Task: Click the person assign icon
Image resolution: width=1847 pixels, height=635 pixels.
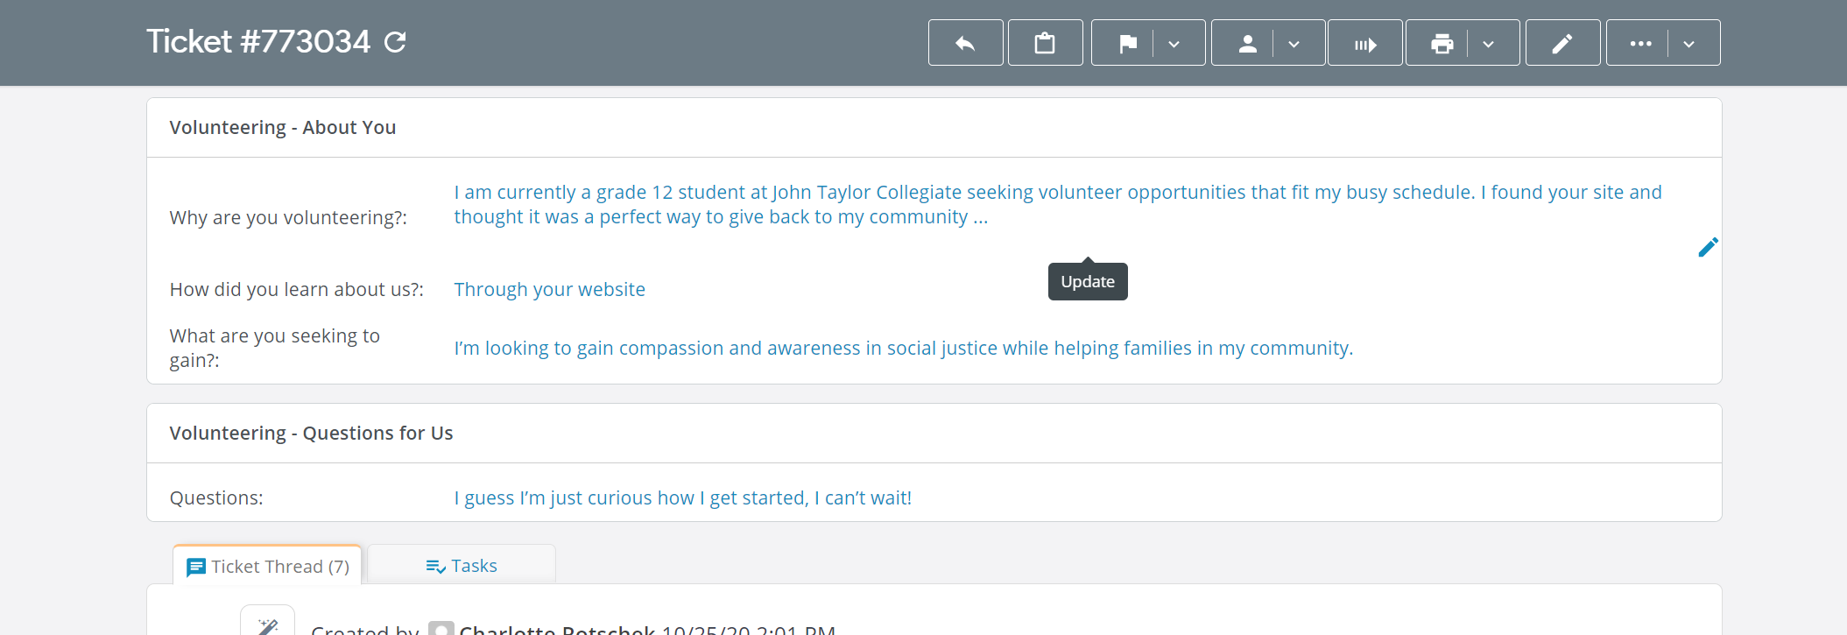Action: click(x=1247, y=43)
